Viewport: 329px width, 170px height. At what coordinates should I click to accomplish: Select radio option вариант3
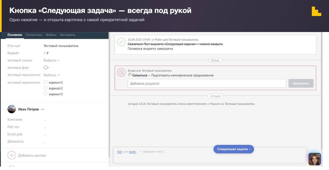45,94
